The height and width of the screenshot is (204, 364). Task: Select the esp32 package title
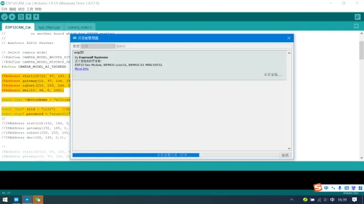(x=79, y=53)
